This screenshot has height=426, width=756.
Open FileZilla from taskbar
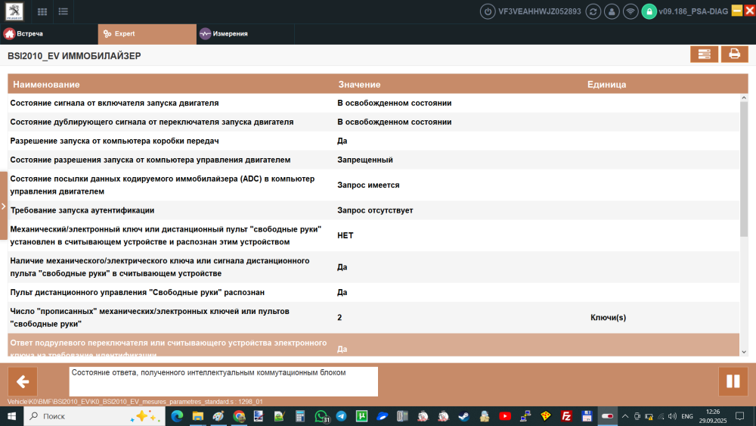566,416
